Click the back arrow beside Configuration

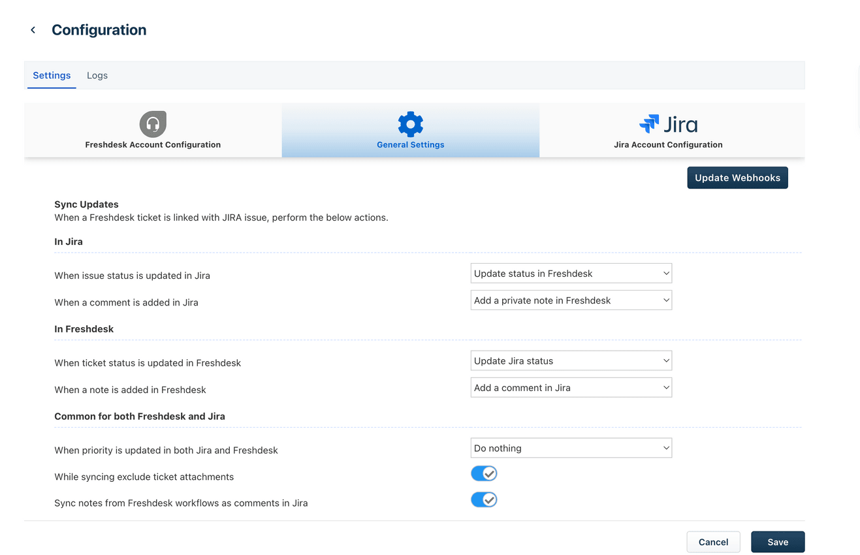[33, 29]
